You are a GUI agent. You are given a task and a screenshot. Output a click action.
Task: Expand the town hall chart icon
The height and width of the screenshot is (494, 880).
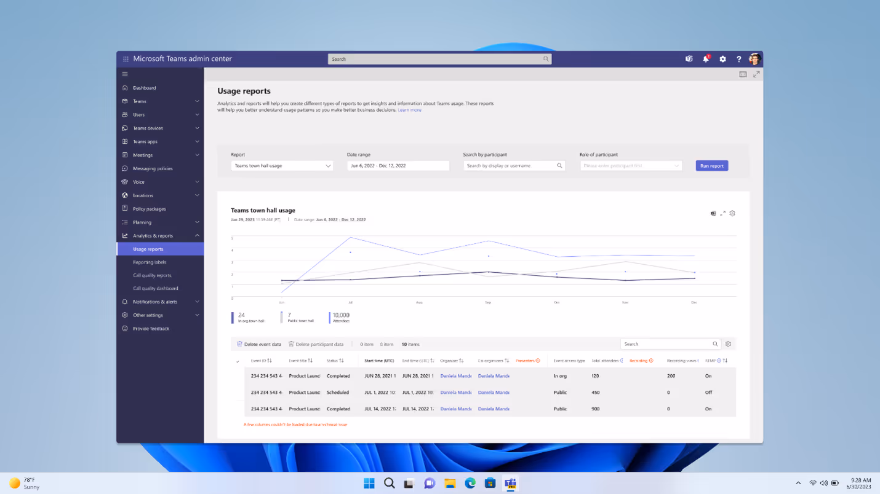click(722, 214)
